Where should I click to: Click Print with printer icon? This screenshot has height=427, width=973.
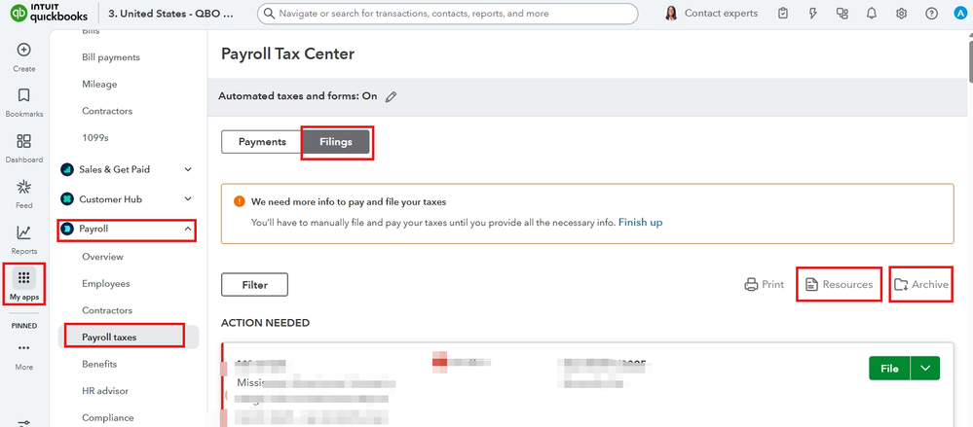[764, 284]
